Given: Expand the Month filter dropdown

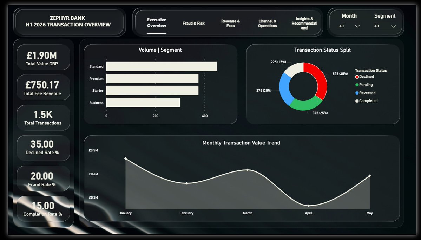Looking at the screenshot, I should 349,26.
